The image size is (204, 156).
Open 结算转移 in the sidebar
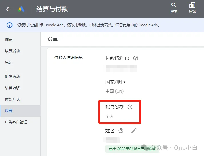(x=12, y=88)
